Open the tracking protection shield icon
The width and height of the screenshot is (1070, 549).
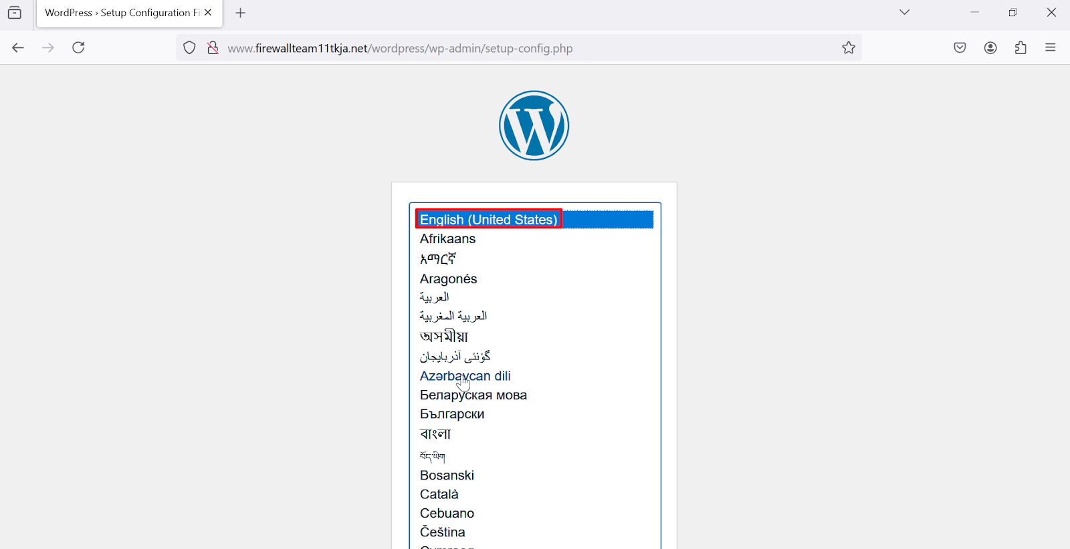[x=190, y=48]
